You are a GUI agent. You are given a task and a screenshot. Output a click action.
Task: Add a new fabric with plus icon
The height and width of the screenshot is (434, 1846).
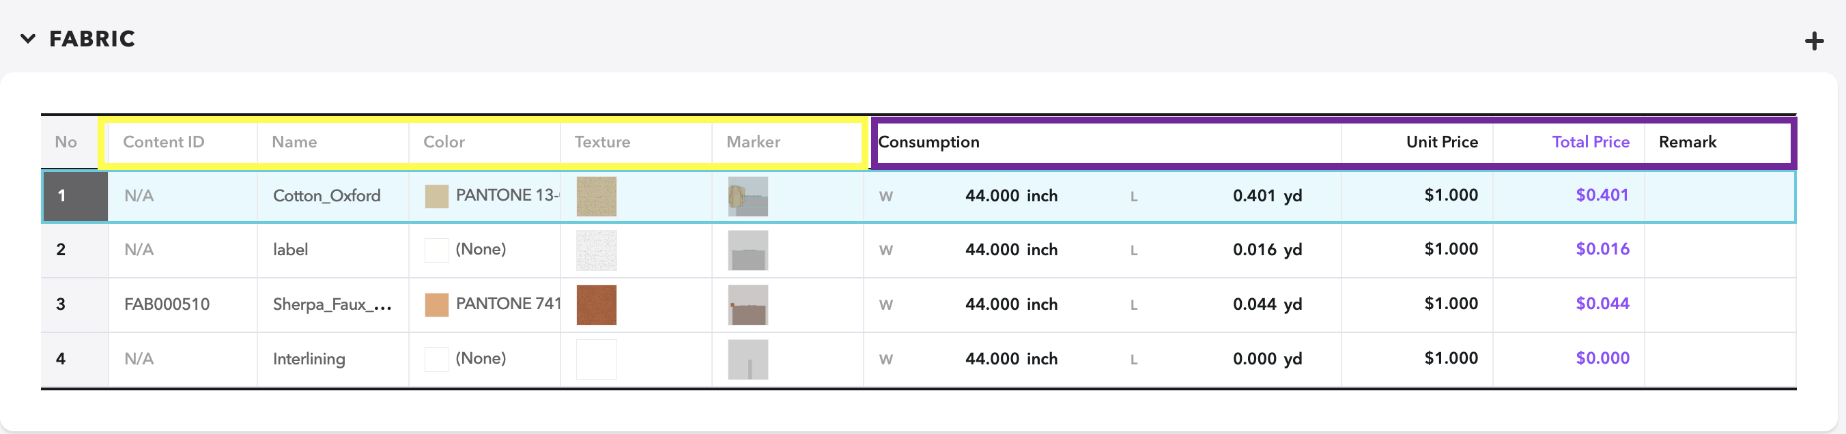tap(1814, 41)
